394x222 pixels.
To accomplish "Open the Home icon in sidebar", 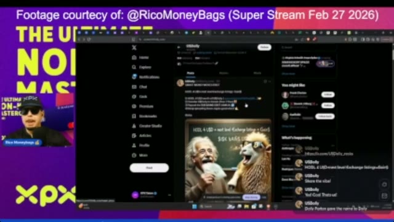I will click(x=134, y=57).
